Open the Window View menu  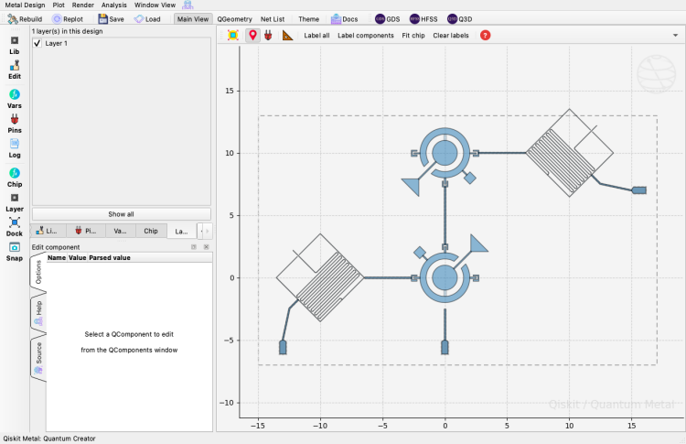[x=155, y=5]
